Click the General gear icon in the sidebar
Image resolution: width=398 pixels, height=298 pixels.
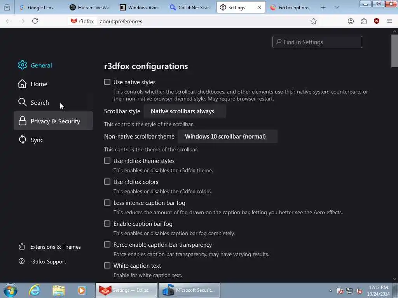22,65
